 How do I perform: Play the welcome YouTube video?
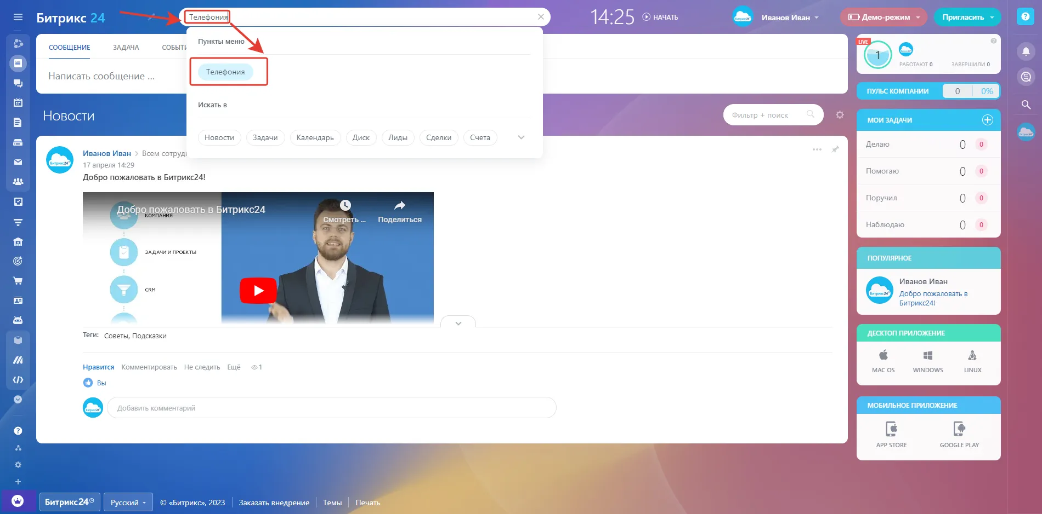click(x=258, y=291)
